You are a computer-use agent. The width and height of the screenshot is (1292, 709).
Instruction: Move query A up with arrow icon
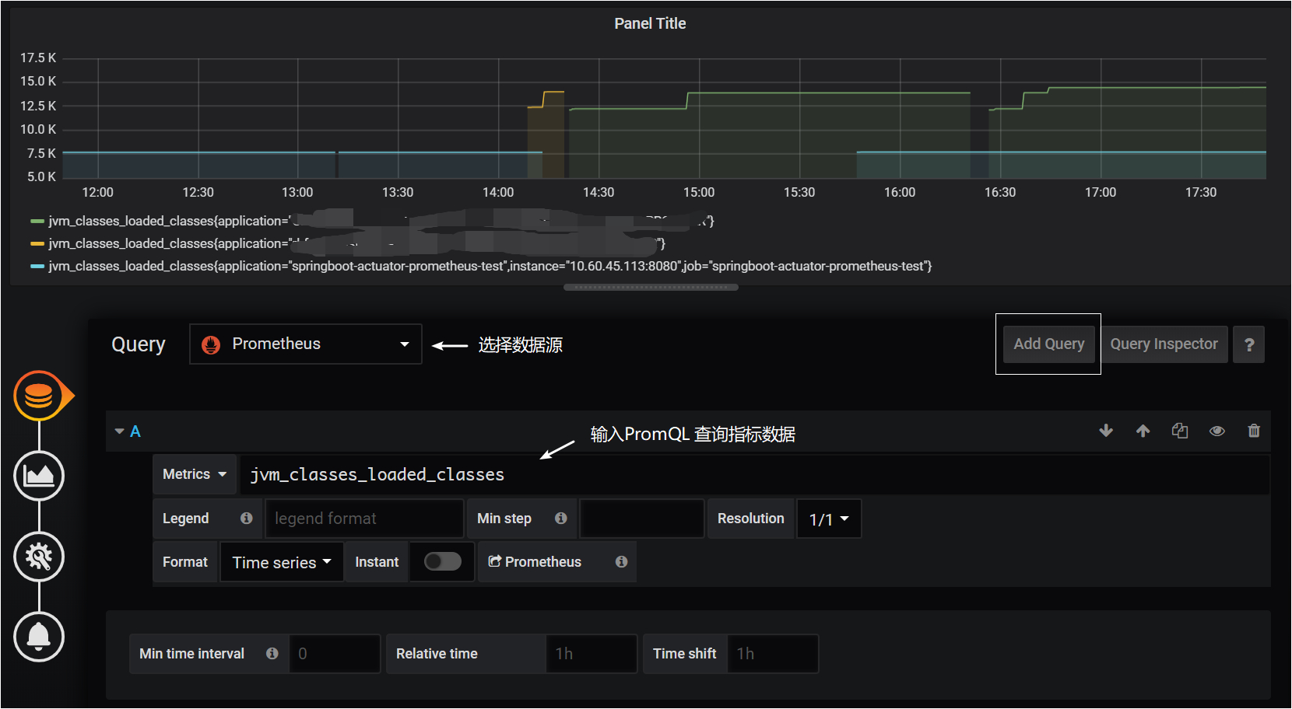tap(1143, 431)
